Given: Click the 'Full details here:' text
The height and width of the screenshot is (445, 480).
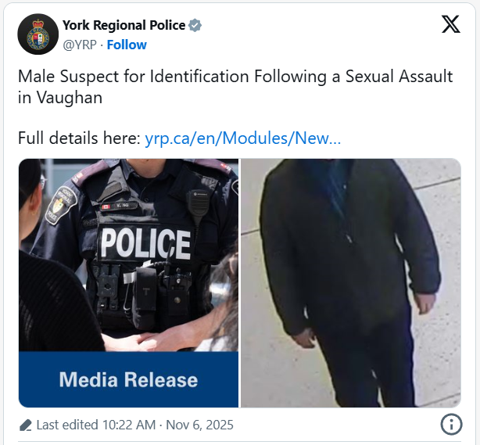Looking at the screenshot, I should coord(79,138).
